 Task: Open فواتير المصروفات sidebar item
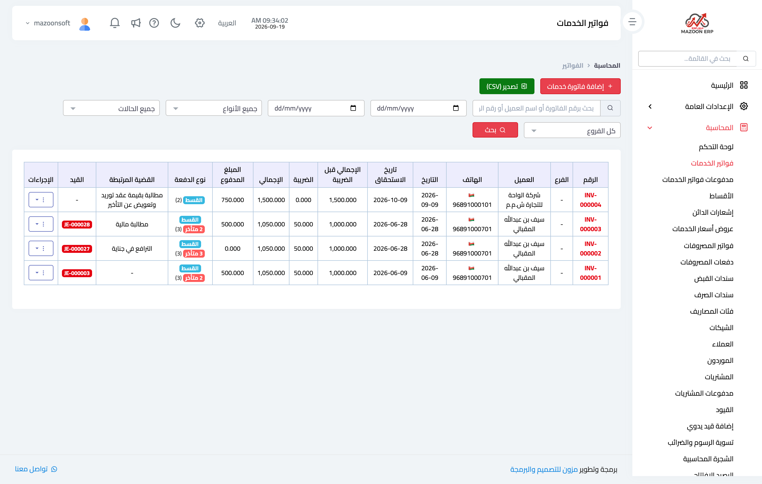pyautogui.click(x=708, y=245)
